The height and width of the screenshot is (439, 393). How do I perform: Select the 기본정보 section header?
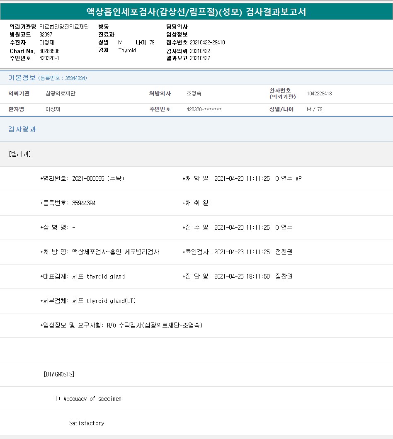(22, 78)
